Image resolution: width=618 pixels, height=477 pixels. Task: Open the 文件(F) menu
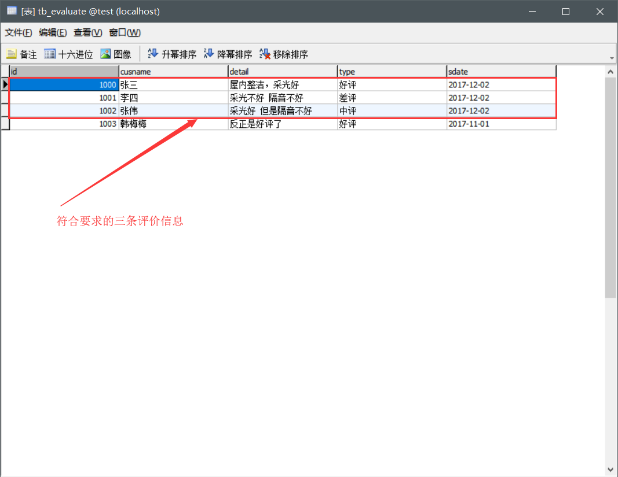coord(18,32)
